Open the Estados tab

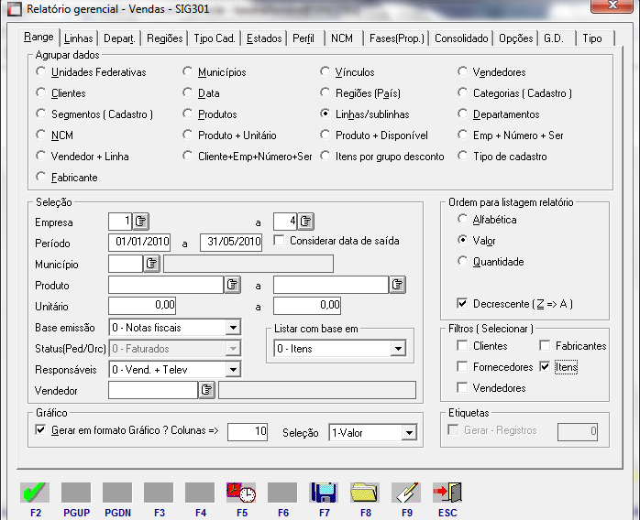(264, 38)
